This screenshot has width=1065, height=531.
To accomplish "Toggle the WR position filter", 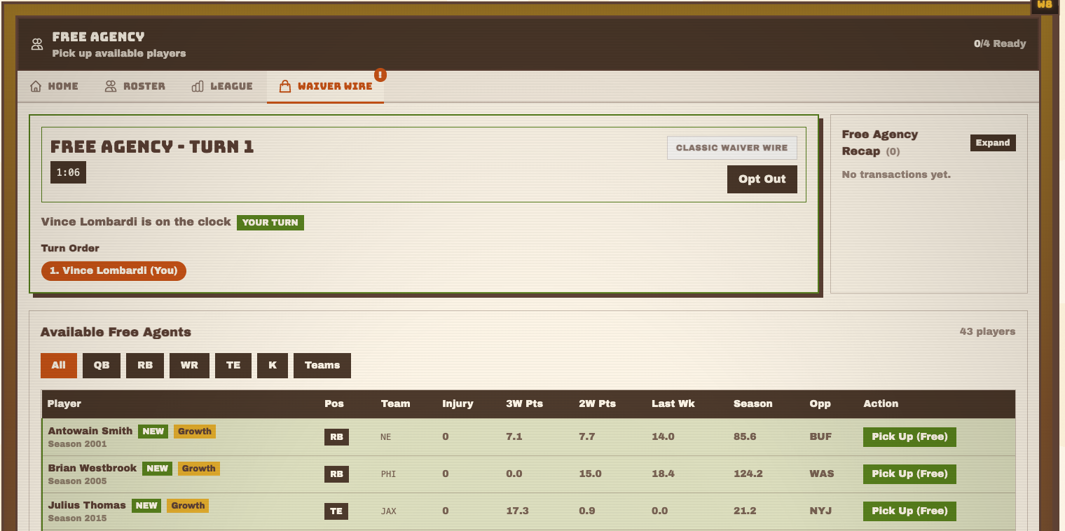I will tap(189, 365).
